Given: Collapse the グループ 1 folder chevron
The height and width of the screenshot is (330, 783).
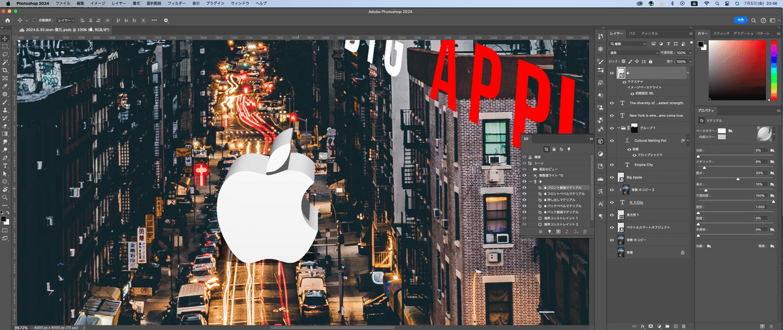Looking at the screenshot, I should tap(619, 128).
